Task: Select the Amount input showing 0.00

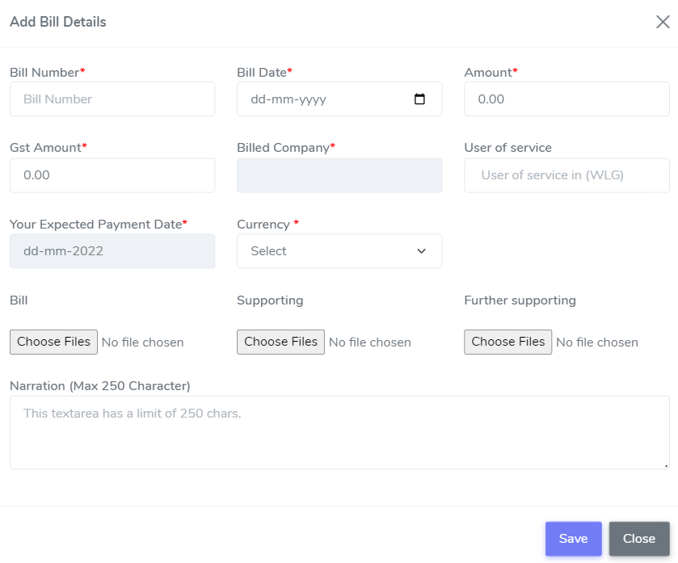Action: (x=566, y=99)
